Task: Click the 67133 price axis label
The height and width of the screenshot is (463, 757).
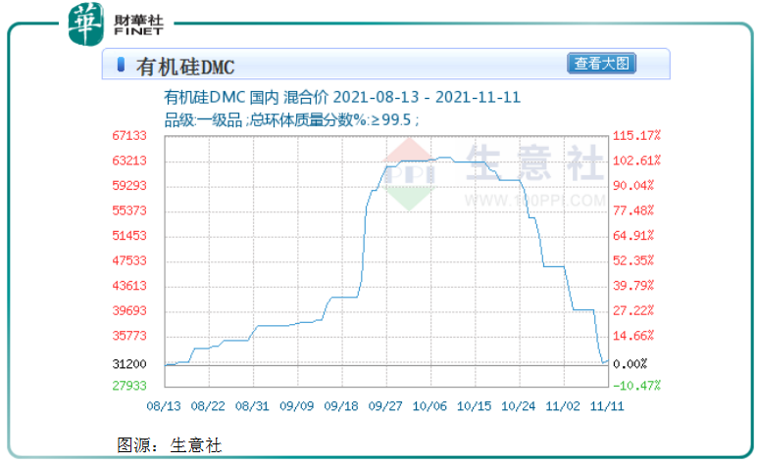Action: point(129,136)
